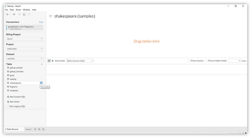
Task: Click the New Union icon
Action: (x=8, y=102)
